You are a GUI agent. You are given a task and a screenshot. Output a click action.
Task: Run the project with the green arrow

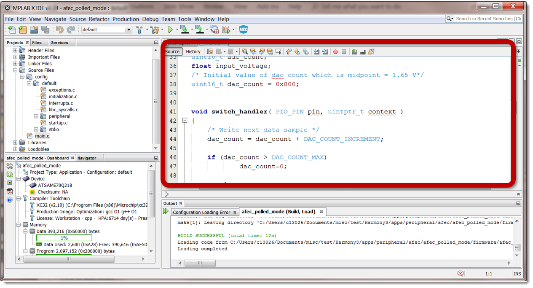click(x=171, y=30)
